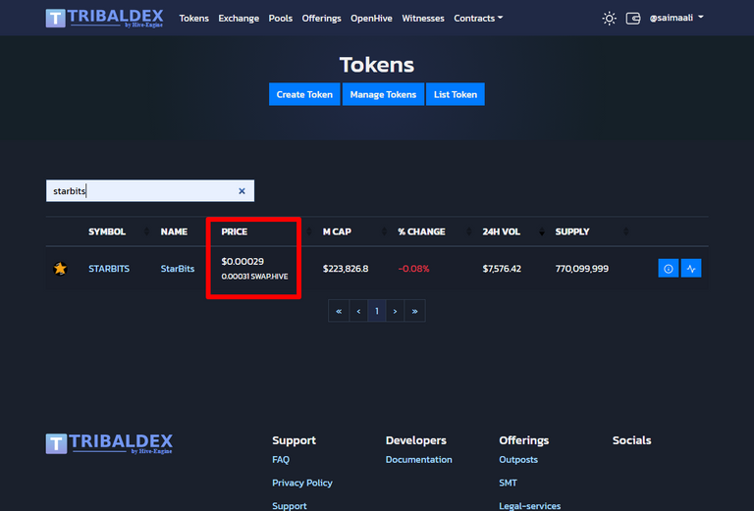Image resolution: width=754 pixels, height=511 pixels.
Task: Click the Tokens page heading
Action: coord(377,65)
